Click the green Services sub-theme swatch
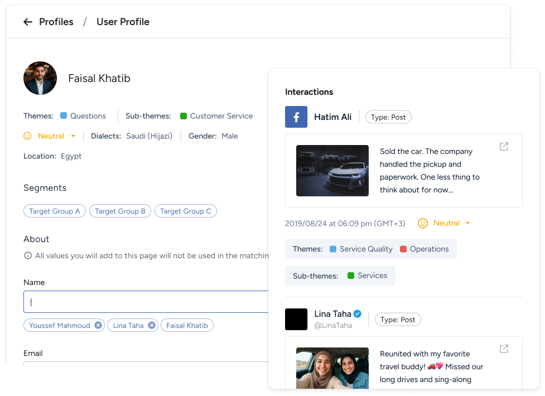The image size is (545, 396). click(x=351, y=276)
